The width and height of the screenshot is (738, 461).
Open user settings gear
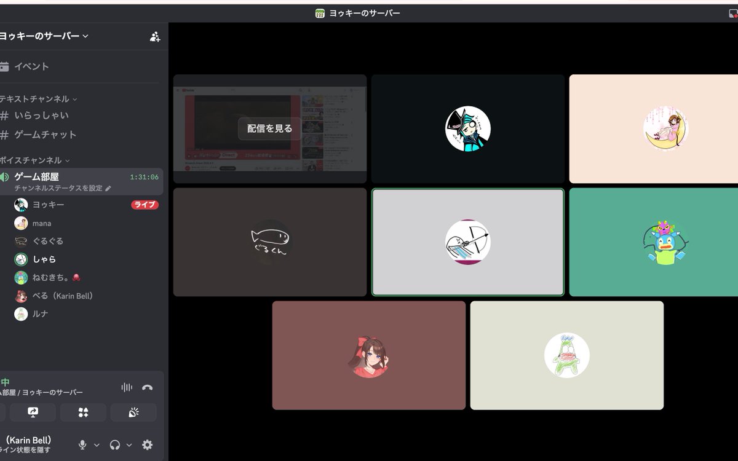point(148,445)
